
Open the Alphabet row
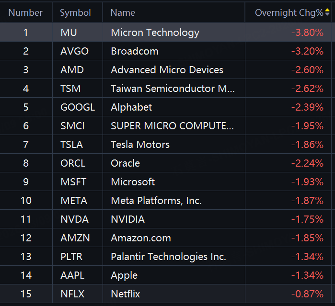131,107
